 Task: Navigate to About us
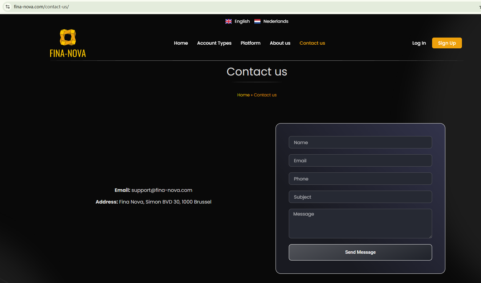(280, 43)
